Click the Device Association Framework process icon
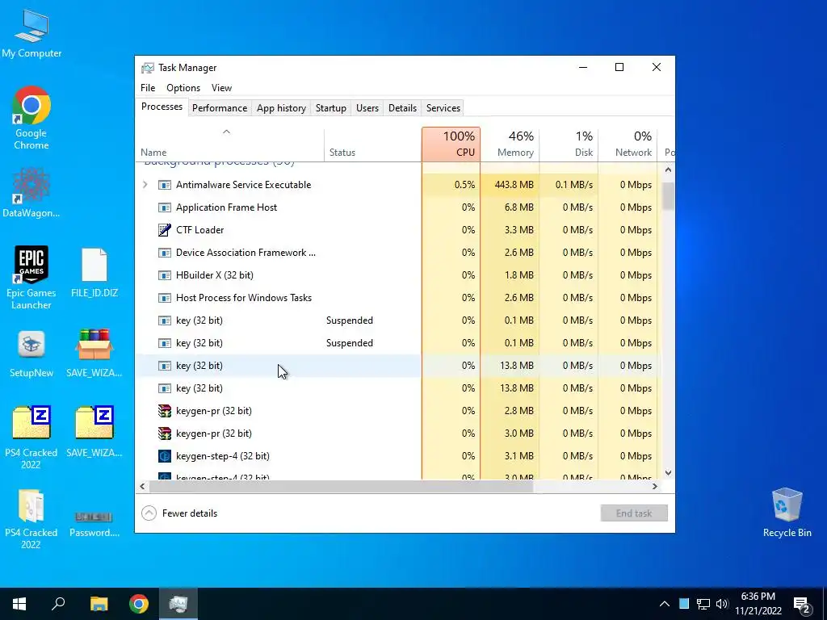This screenshot has height=620, width=827. click(x=165, y=253)
